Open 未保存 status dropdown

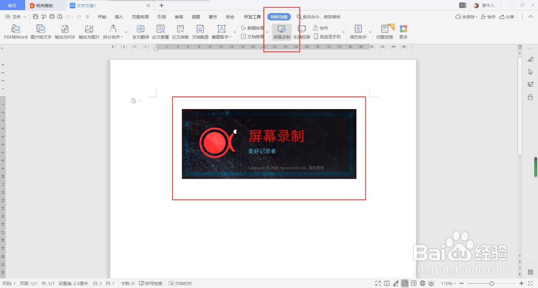[x=466, y=17]
